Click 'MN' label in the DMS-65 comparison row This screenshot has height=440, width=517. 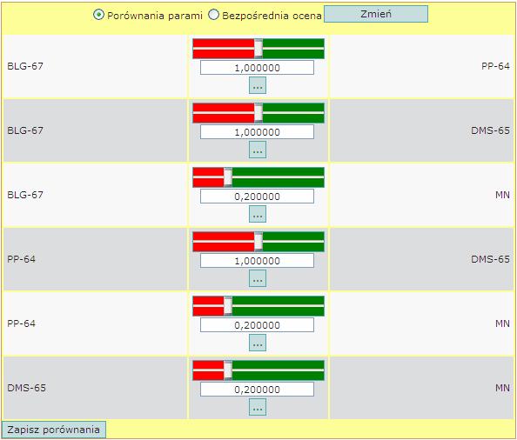point(502,388)
